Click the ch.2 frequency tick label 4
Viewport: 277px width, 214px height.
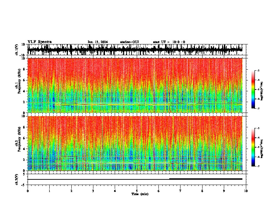(x=24, y=149)
